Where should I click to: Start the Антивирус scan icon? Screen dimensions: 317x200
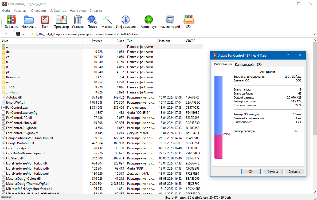pos(148,21)
